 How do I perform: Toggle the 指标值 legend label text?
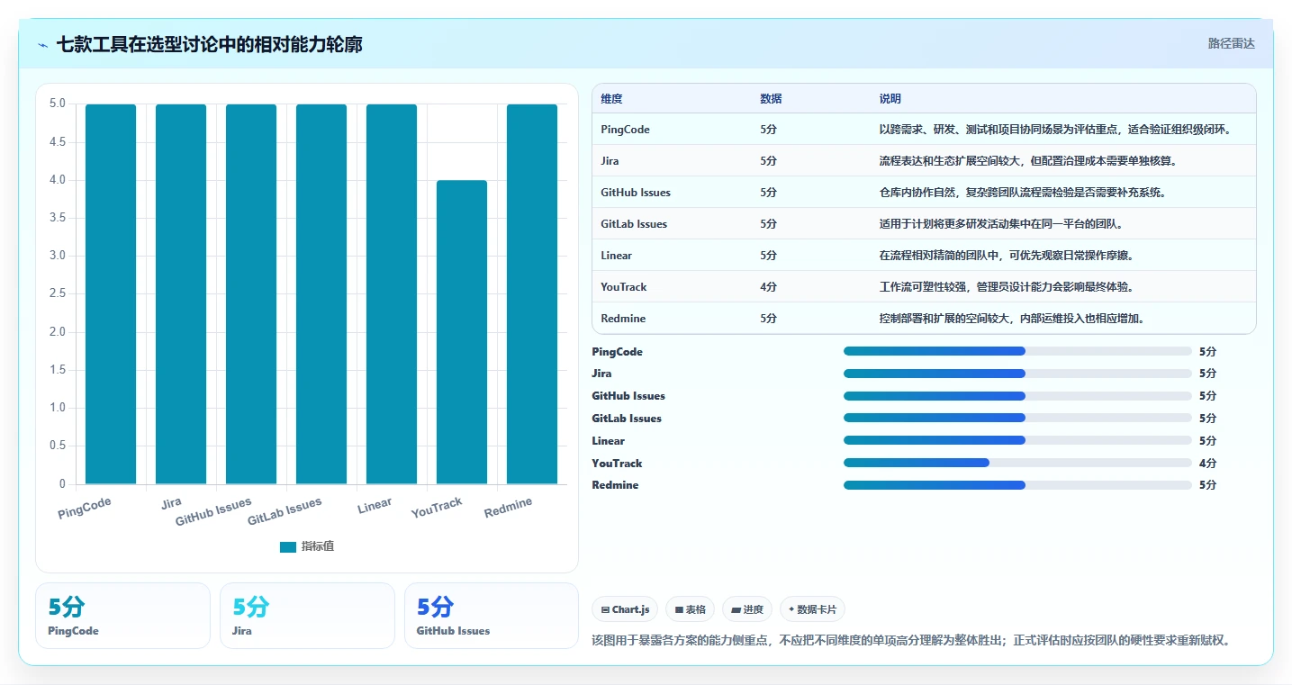(x=318, y=546)
